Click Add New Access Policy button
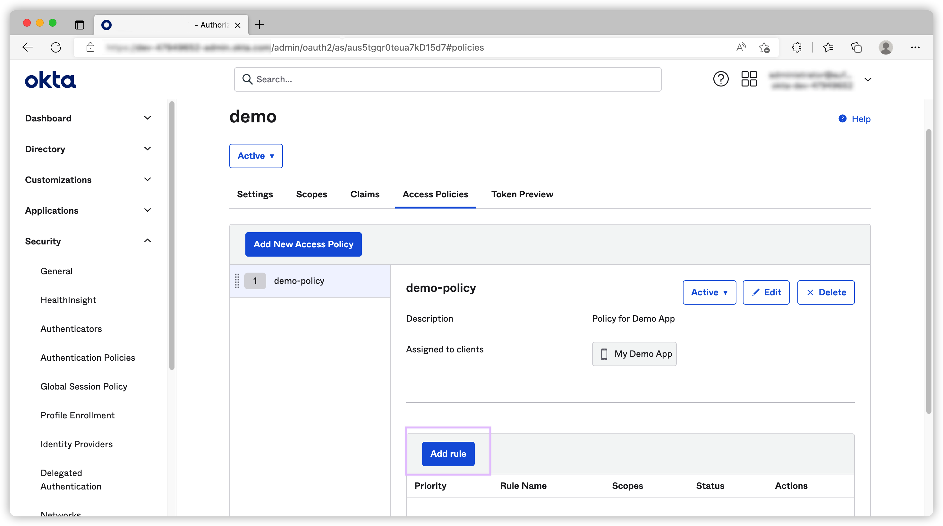943x526 pixels. click(303, 244)
